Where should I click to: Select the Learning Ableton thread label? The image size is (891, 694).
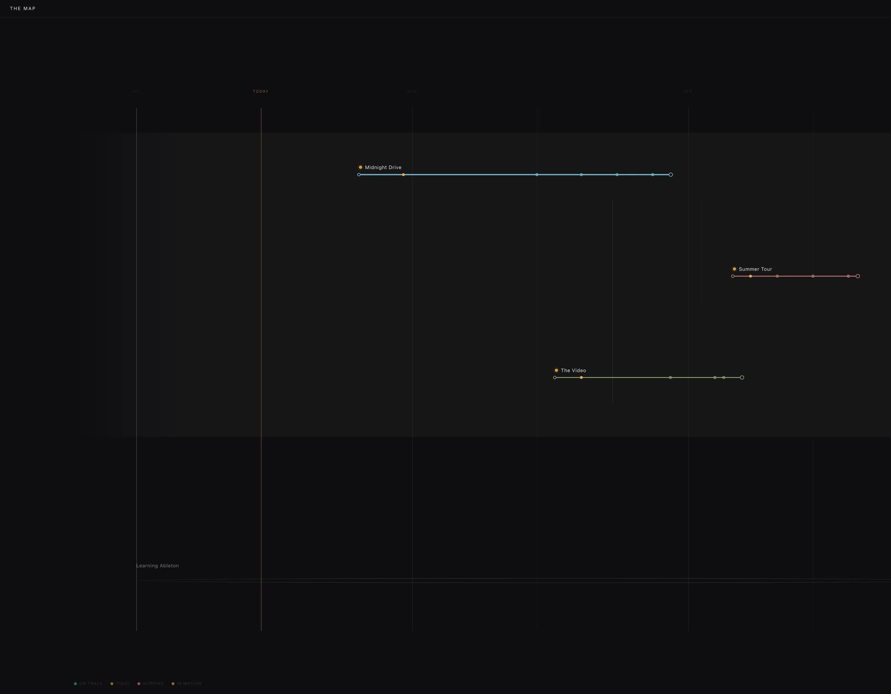pos(157,566)
